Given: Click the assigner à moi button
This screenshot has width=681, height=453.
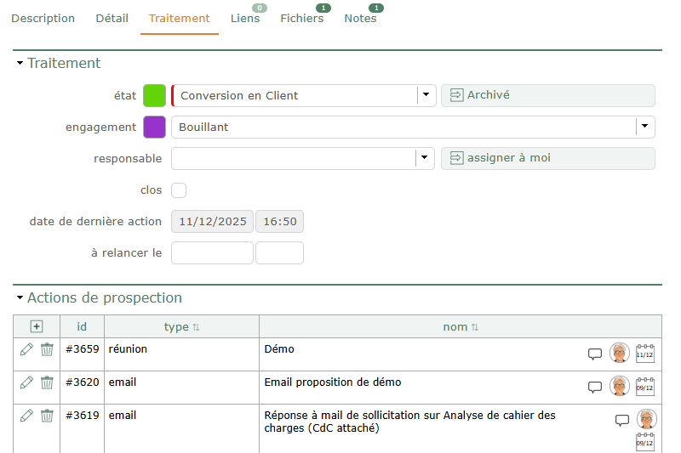Looking at the screenshot, I should click(x=547, y=158).
